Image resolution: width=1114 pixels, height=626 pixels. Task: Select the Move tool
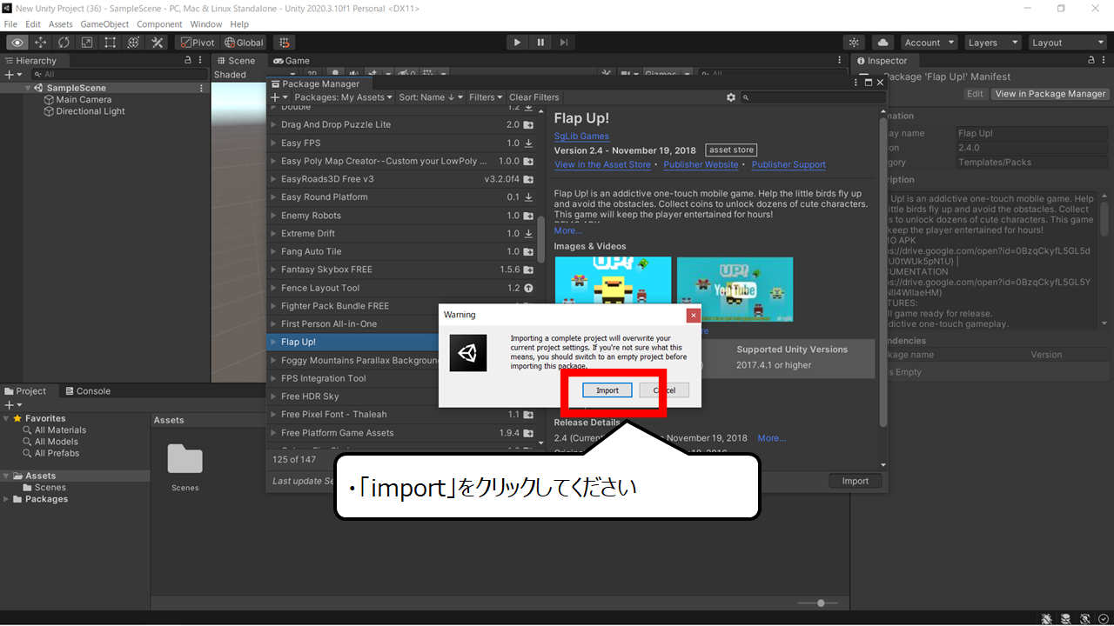[40, 43]
